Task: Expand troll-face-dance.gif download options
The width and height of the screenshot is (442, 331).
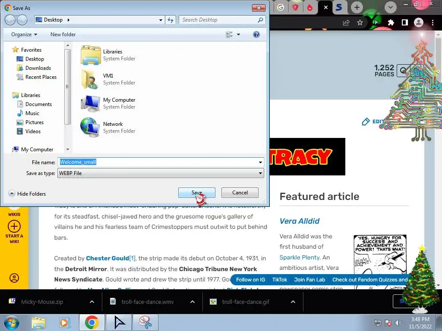Action: click(293, 302)
